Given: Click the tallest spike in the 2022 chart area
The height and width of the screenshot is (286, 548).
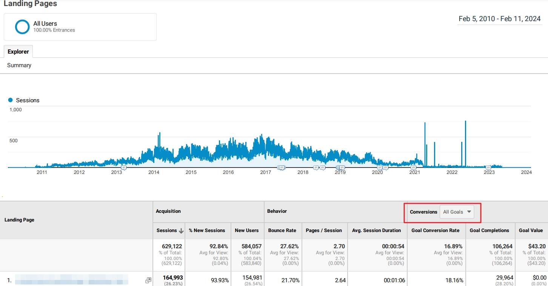Looking at the screenshot, I should click(465, 143).
